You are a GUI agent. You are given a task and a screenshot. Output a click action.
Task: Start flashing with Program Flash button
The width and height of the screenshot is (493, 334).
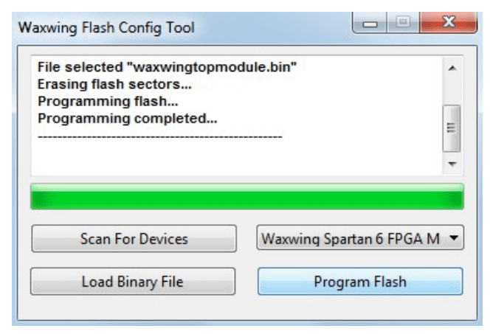pos(359,281)
